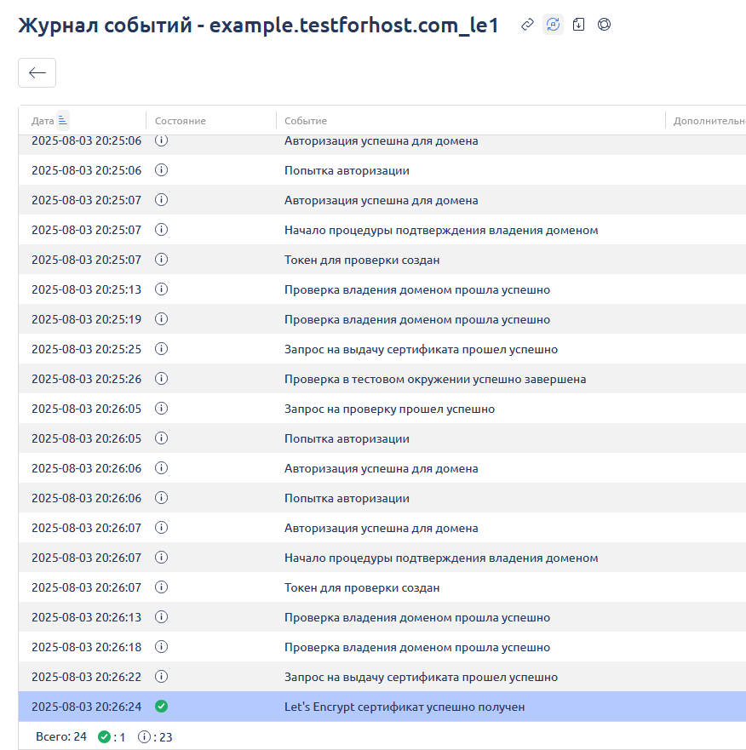This screenshot has width=746, height=750.
Task: Click the copy link icon next to title
Action: 527,25
